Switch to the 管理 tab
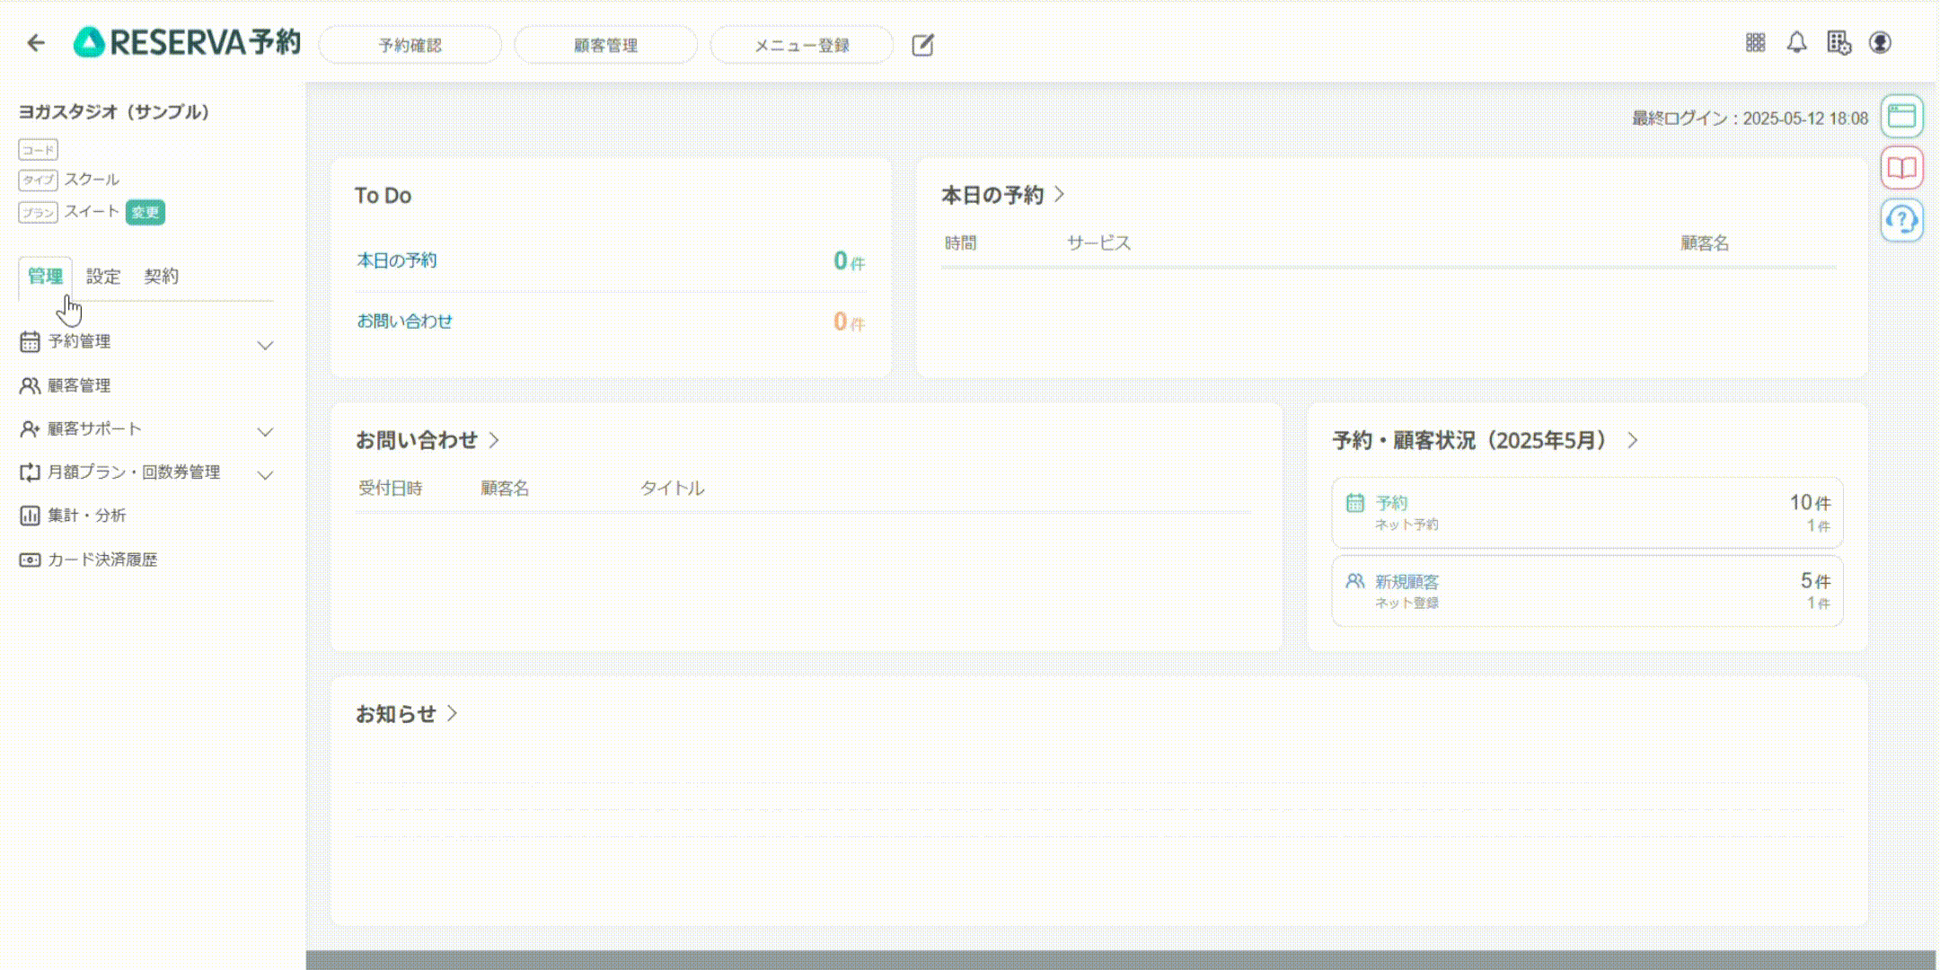 pyautogui.click(x=45, y=276)
